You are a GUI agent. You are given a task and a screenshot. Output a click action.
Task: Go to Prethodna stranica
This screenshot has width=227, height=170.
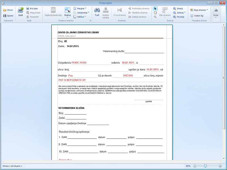[139, 8]
